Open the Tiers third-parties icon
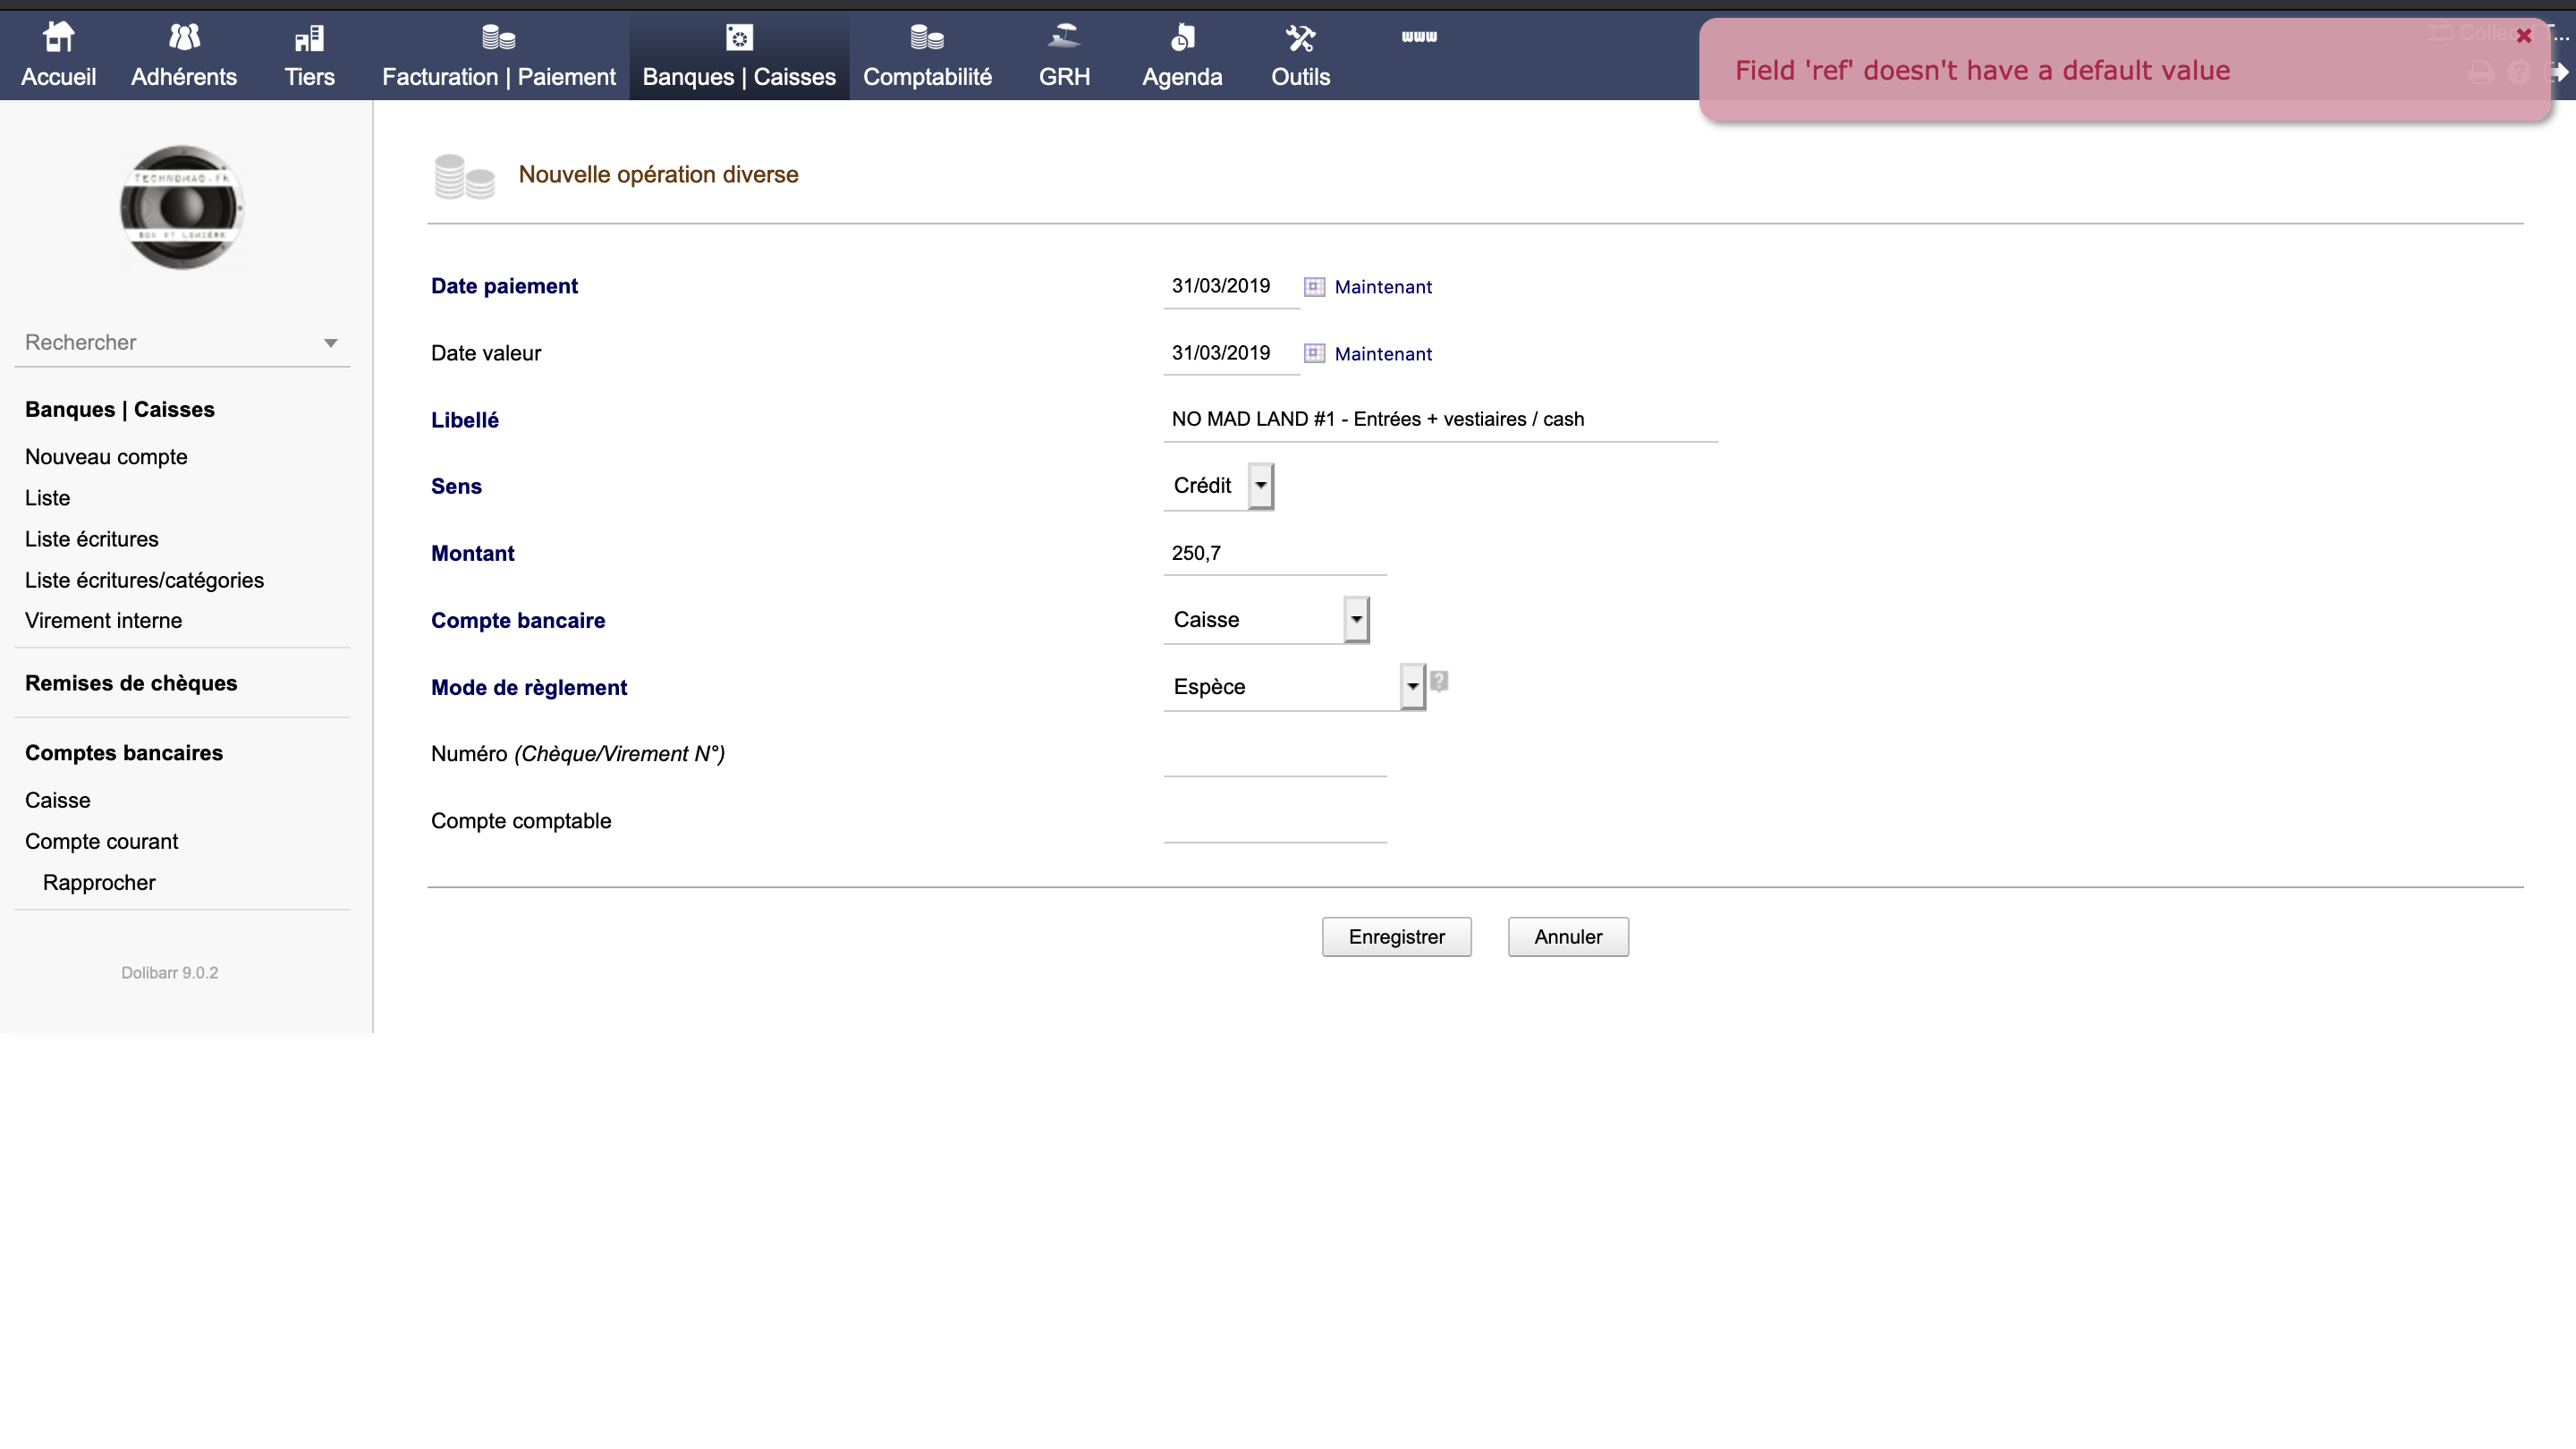 309,38
